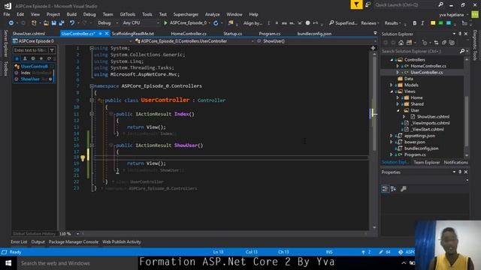
Task: Switch to the Startup.cs tab
Action: pyautogui.click(x=232, y=34)
